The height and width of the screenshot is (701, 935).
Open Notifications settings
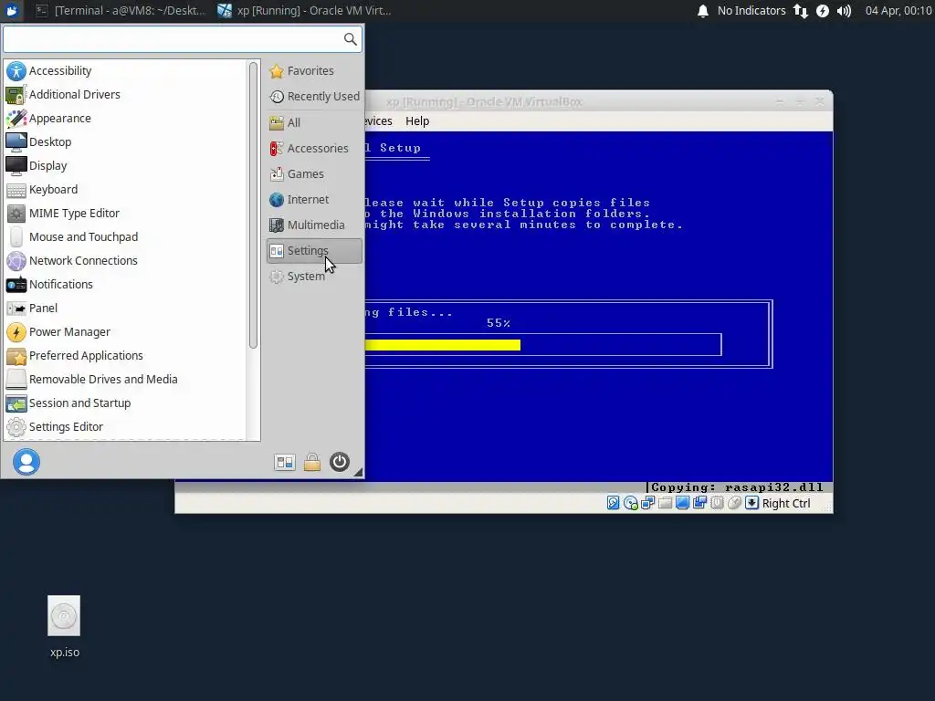pos(125,285)
